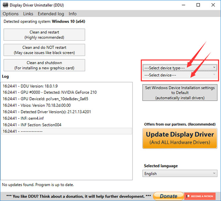Select log row DDU Version: 18.0.1.9

click(x=66, y=86)
